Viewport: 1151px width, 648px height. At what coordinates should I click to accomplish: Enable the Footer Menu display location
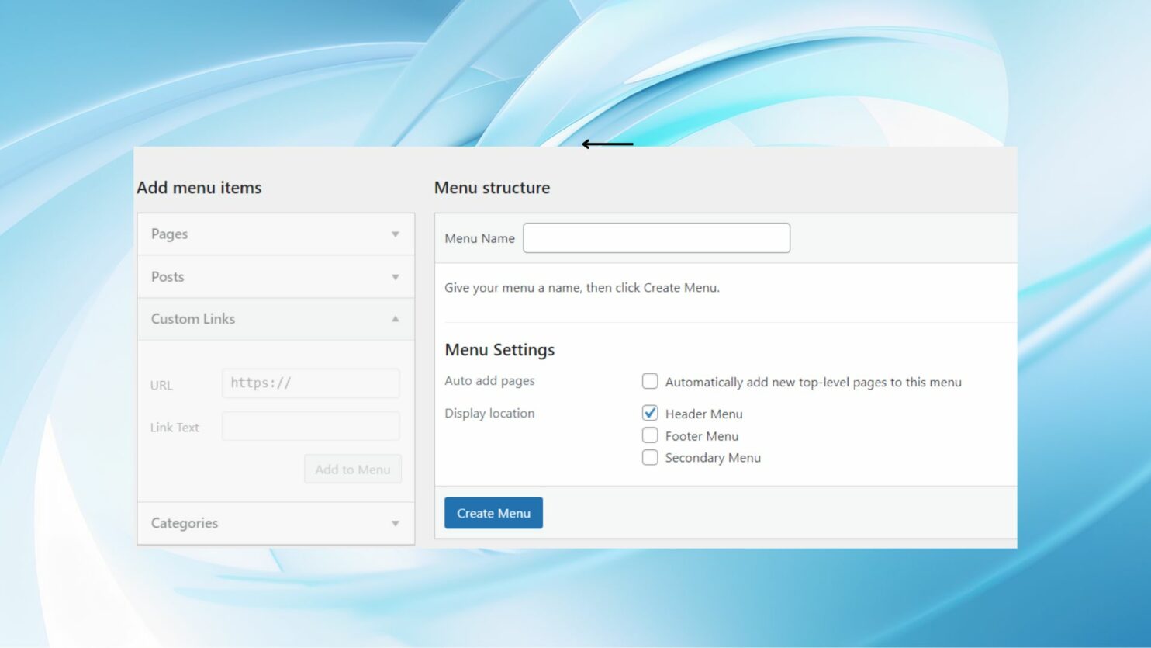tap(650, 435)
